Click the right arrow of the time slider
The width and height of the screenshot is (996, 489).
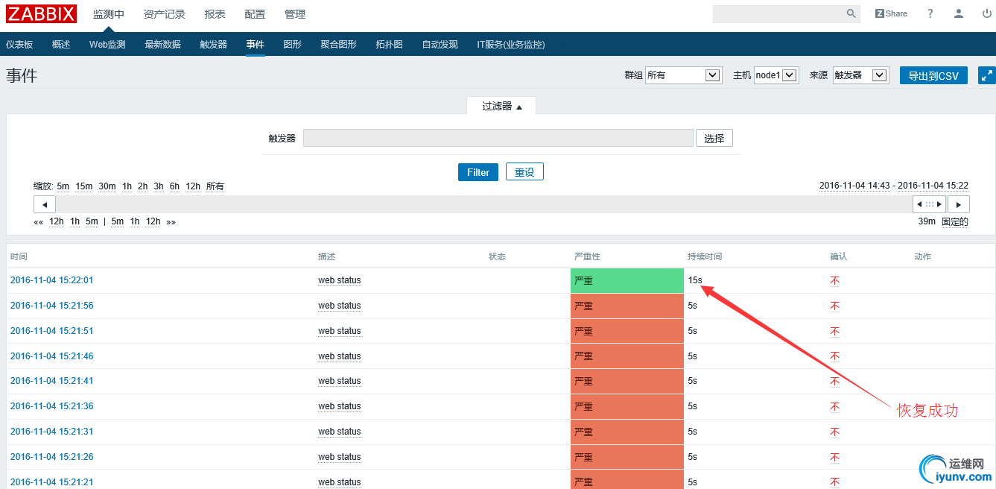point(959,204)
